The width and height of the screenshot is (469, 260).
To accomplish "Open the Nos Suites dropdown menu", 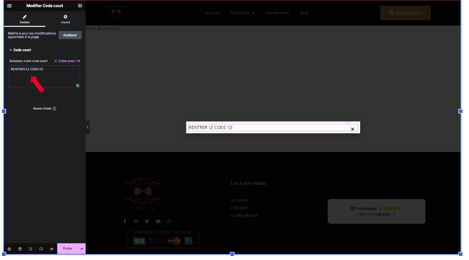I will 242,13.
